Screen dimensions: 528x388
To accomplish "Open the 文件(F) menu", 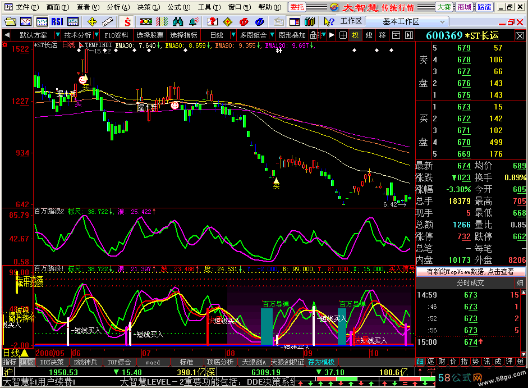I will (27, 7).
